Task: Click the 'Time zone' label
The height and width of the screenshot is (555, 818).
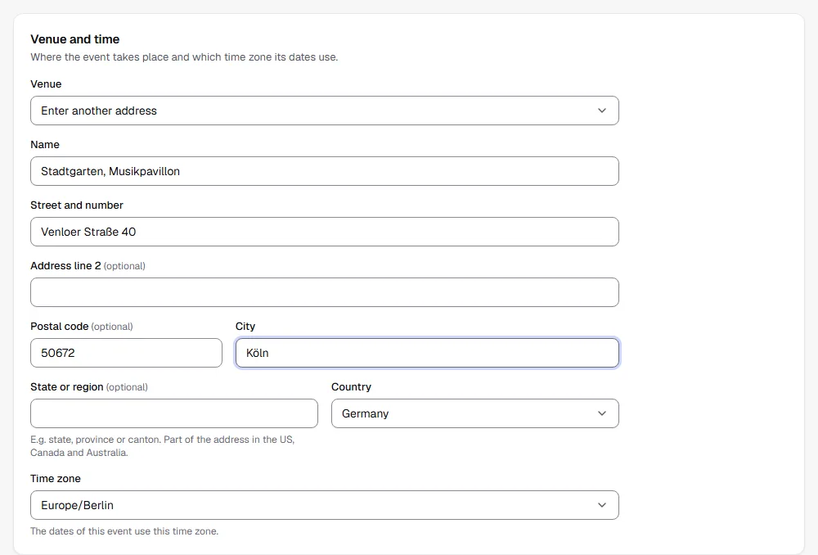Action: [x=56, y=479]
